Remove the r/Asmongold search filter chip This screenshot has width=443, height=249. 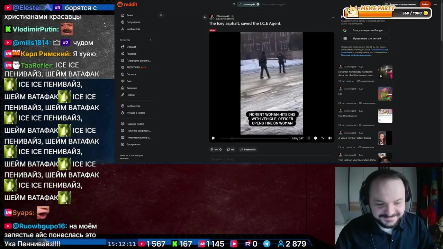point(258,4)
